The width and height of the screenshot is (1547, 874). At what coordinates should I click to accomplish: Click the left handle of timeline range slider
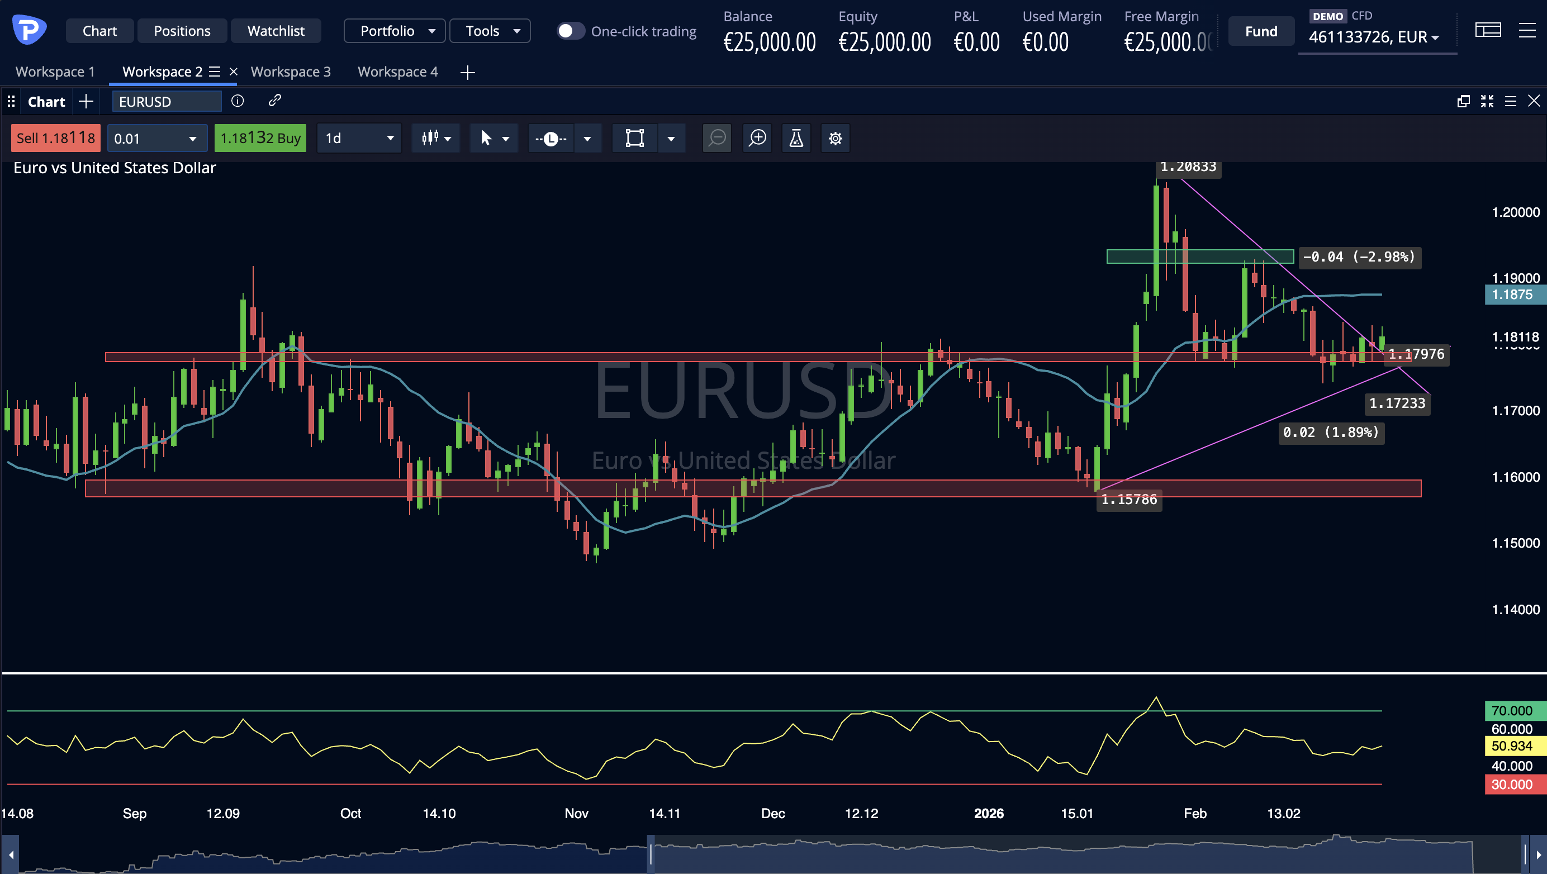point(651,853)
